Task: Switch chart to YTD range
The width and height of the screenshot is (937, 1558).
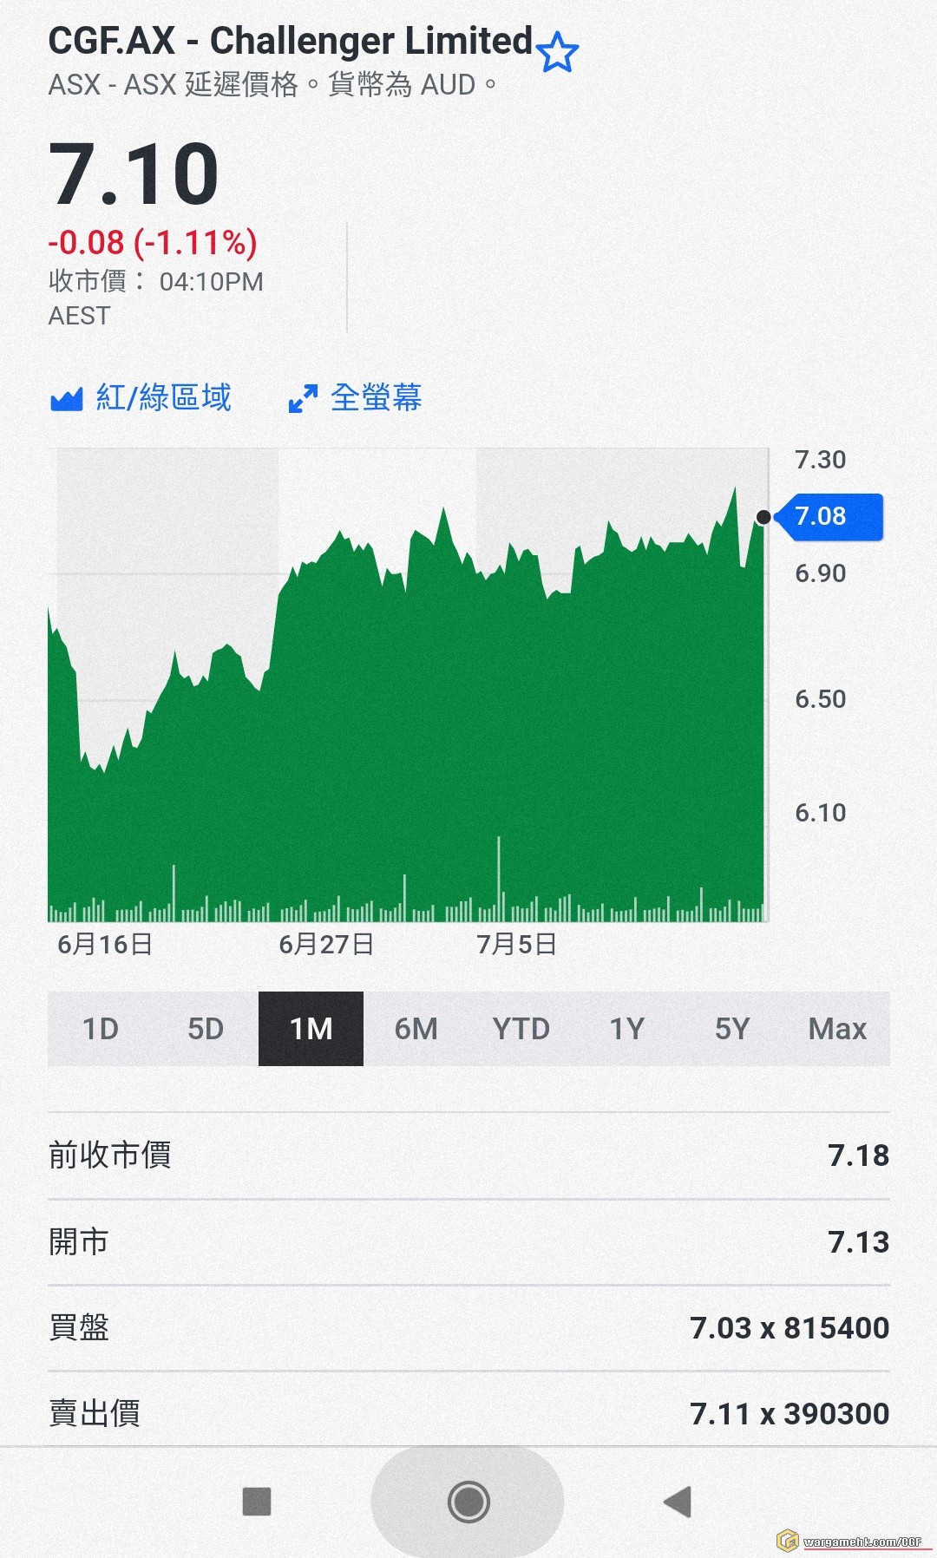Action: tap(521, 1029)
